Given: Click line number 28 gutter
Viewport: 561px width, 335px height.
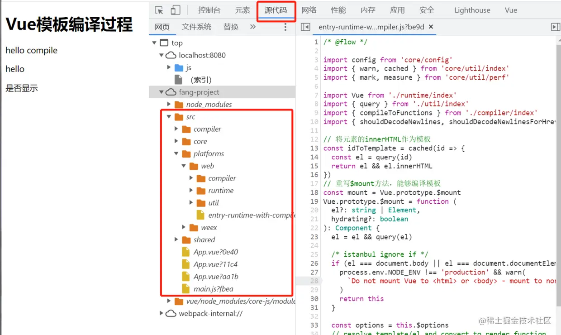Looking at the screenshot, I should point(314,281).
